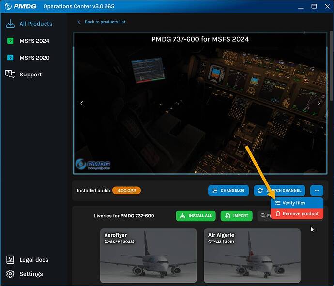The width and height of the screenshot is (334, 286).
Task: Choose Remove product from the menu
Action: [x=297, y=214]
